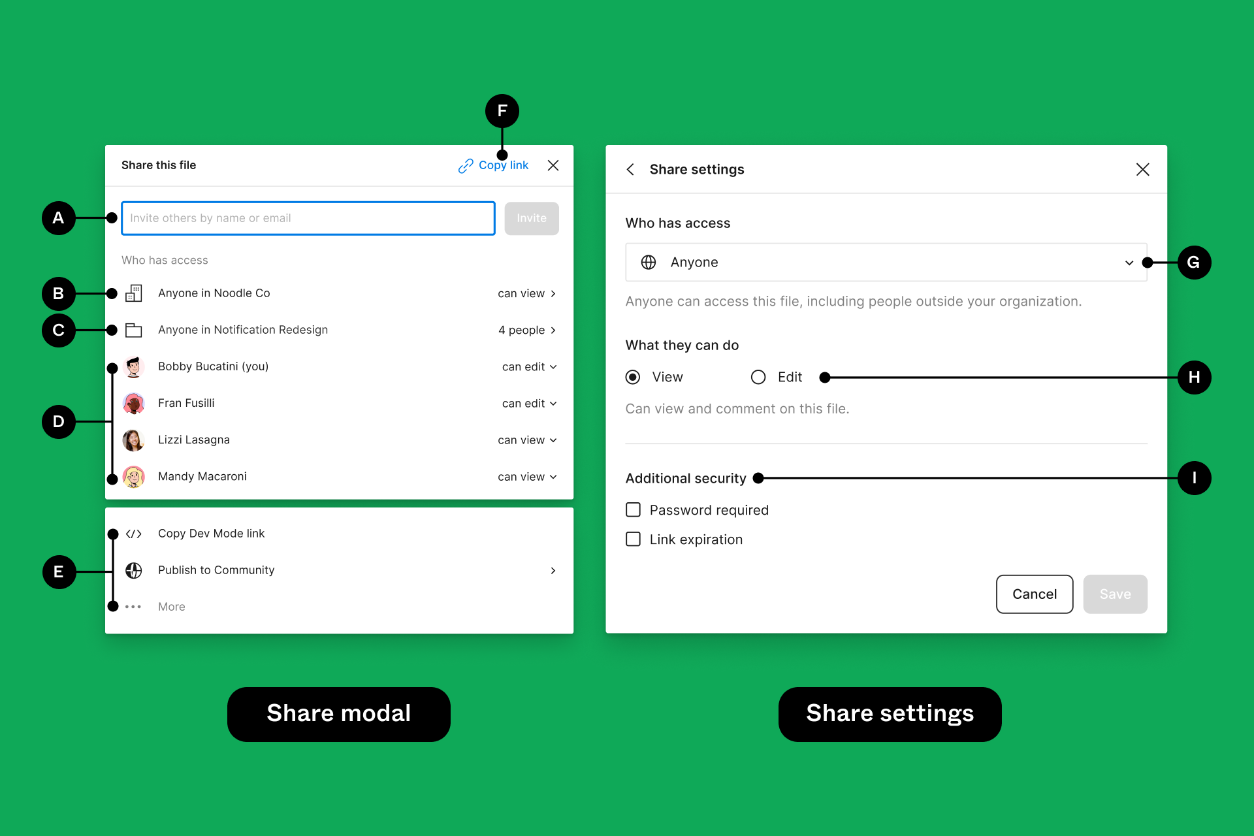Open Notification Redesign 4 people expander
The height and width of the screenshot is (836, 1254).
tap(553, 329)
